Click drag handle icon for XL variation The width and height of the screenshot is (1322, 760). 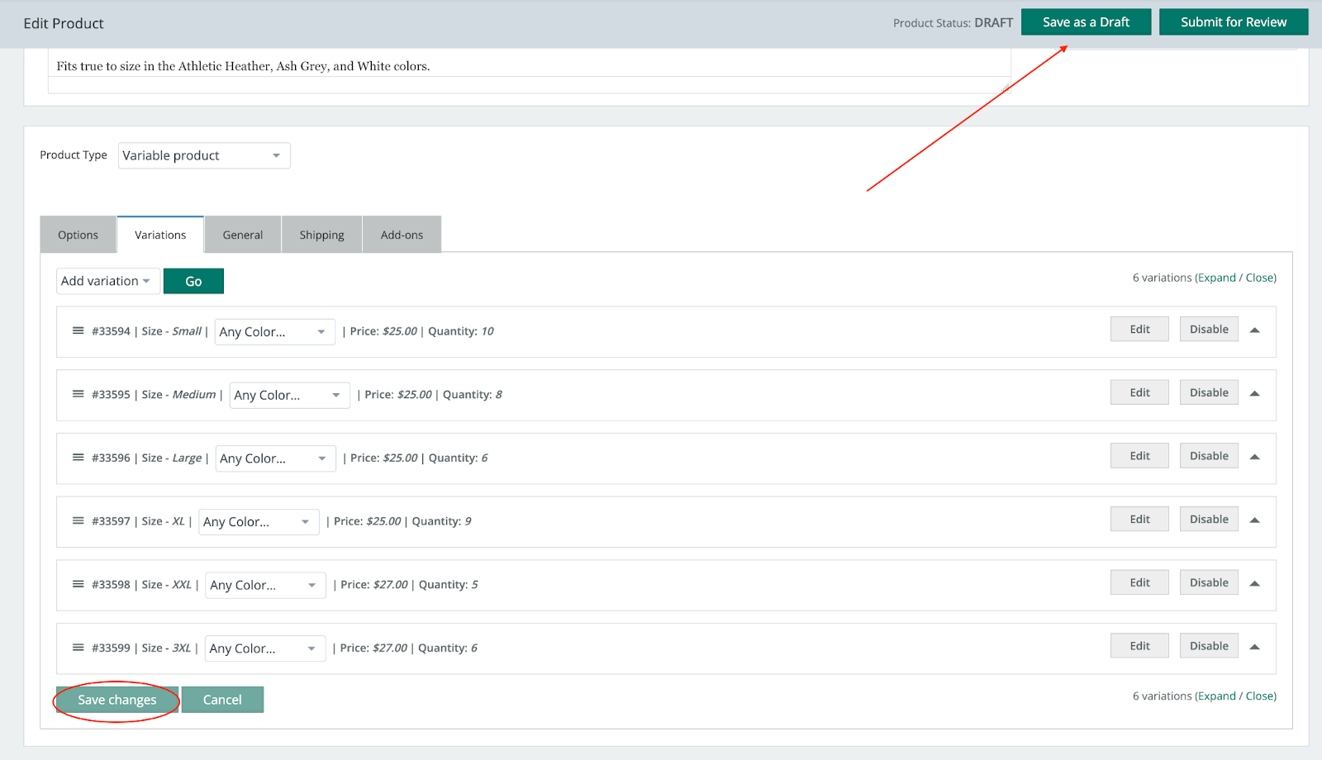78,520
